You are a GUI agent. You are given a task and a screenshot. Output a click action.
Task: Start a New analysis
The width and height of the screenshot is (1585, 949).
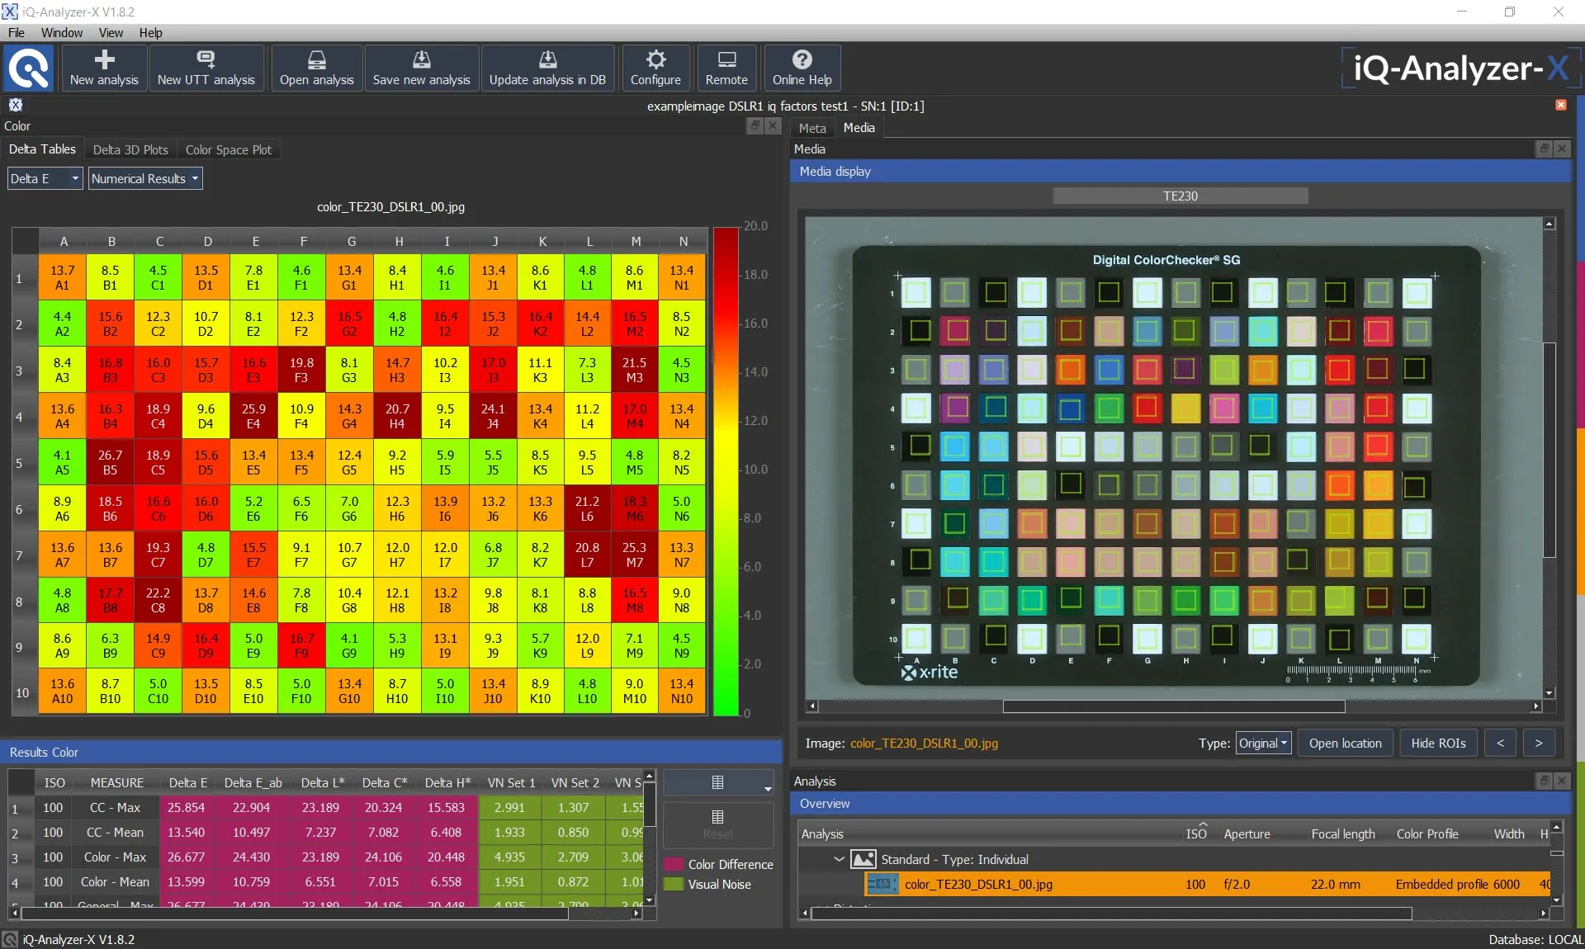tap(104, 68)
